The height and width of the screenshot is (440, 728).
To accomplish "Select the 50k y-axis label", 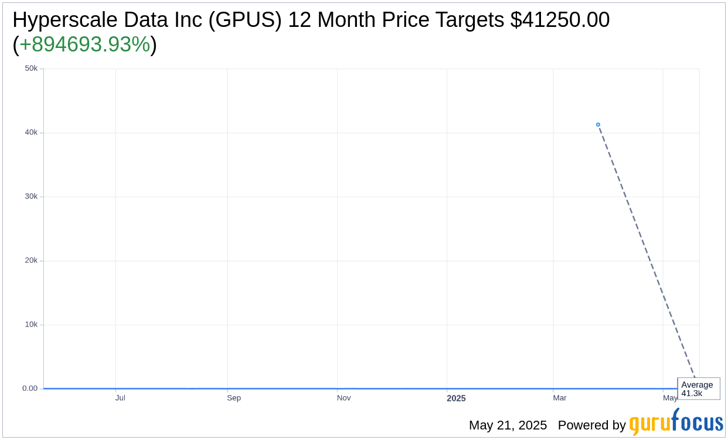I will (31, 68).
